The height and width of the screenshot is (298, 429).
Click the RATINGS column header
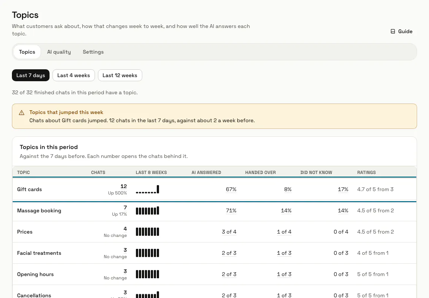[366, 172]
